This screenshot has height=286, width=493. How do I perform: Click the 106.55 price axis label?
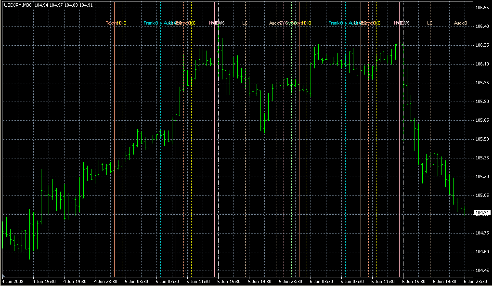click(x=482, y=8)
